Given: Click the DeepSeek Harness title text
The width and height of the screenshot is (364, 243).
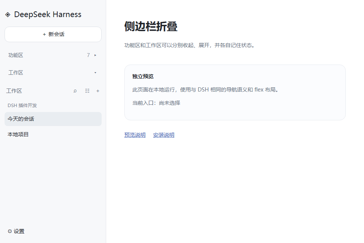Looking at the screenshot, I should click(x=48, y=14).
